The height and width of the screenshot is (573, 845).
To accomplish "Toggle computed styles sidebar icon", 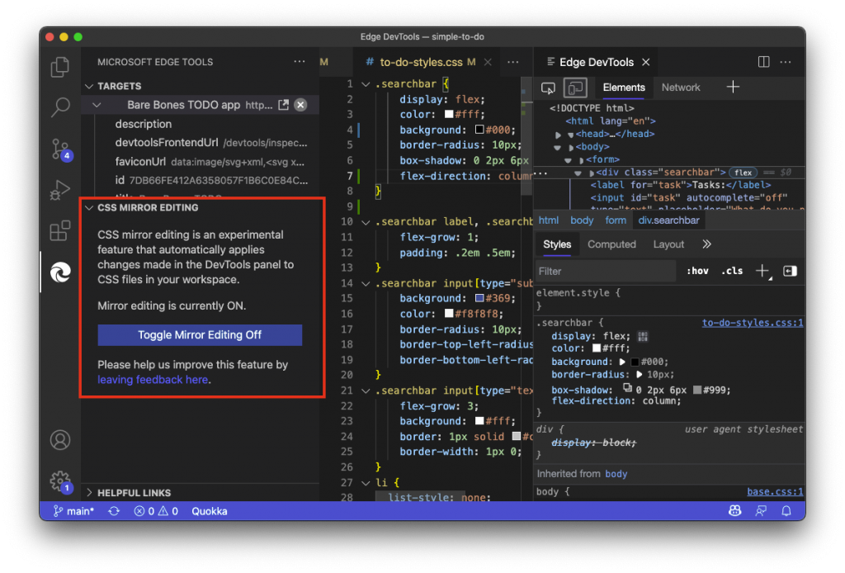I will click(x=790, y=271).
